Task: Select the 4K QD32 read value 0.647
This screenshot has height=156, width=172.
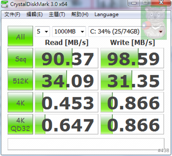Action: (x=67, y=124)
